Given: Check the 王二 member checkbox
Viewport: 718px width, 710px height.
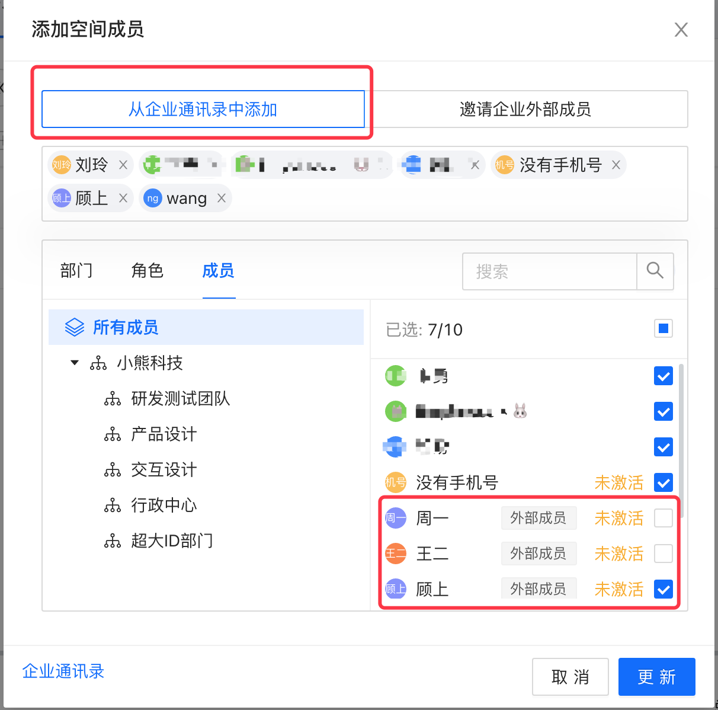Looking at the screenshot, I should tap(663, 554).
